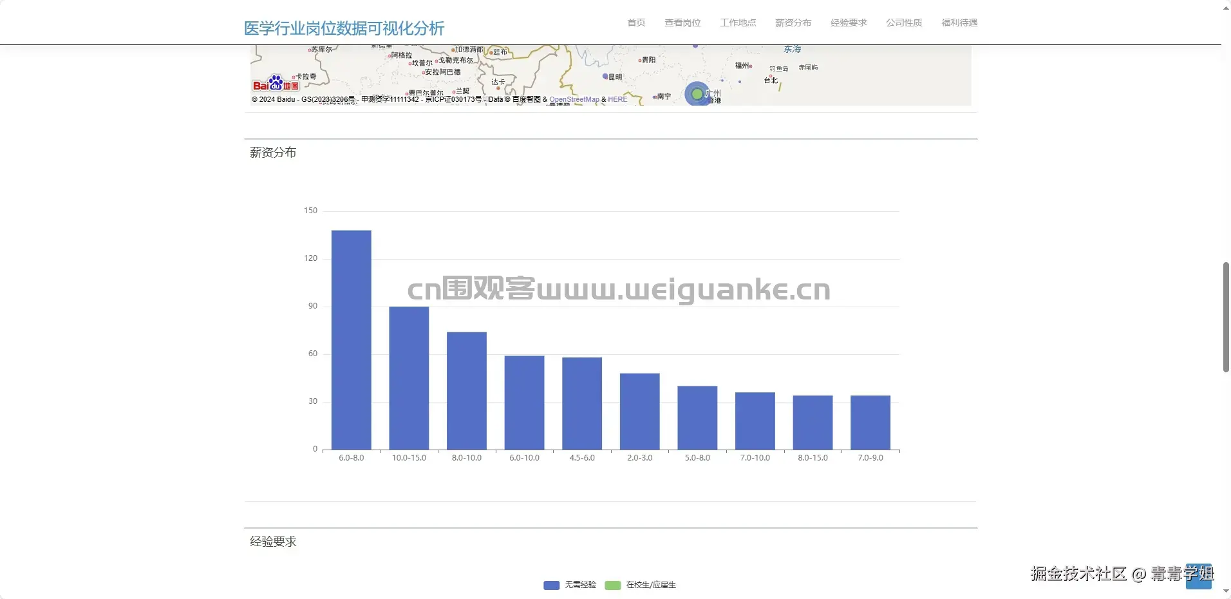Click the scrollbar down arrow

[1226, 591]
